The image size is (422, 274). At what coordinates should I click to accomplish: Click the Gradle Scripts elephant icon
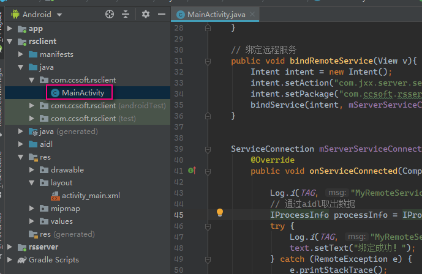(22, 260)
